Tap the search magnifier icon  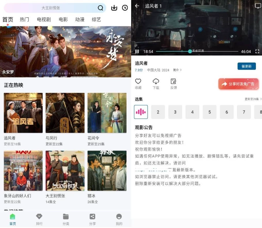click(x=100, y=8)
